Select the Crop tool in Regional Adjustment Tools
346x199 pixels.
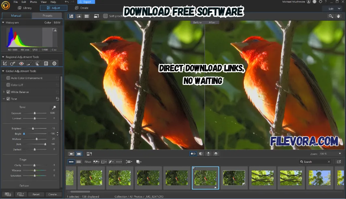point(5,64)
